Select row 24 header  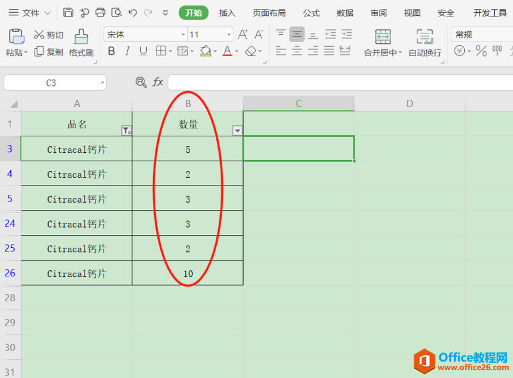click(x=10, y=223)
